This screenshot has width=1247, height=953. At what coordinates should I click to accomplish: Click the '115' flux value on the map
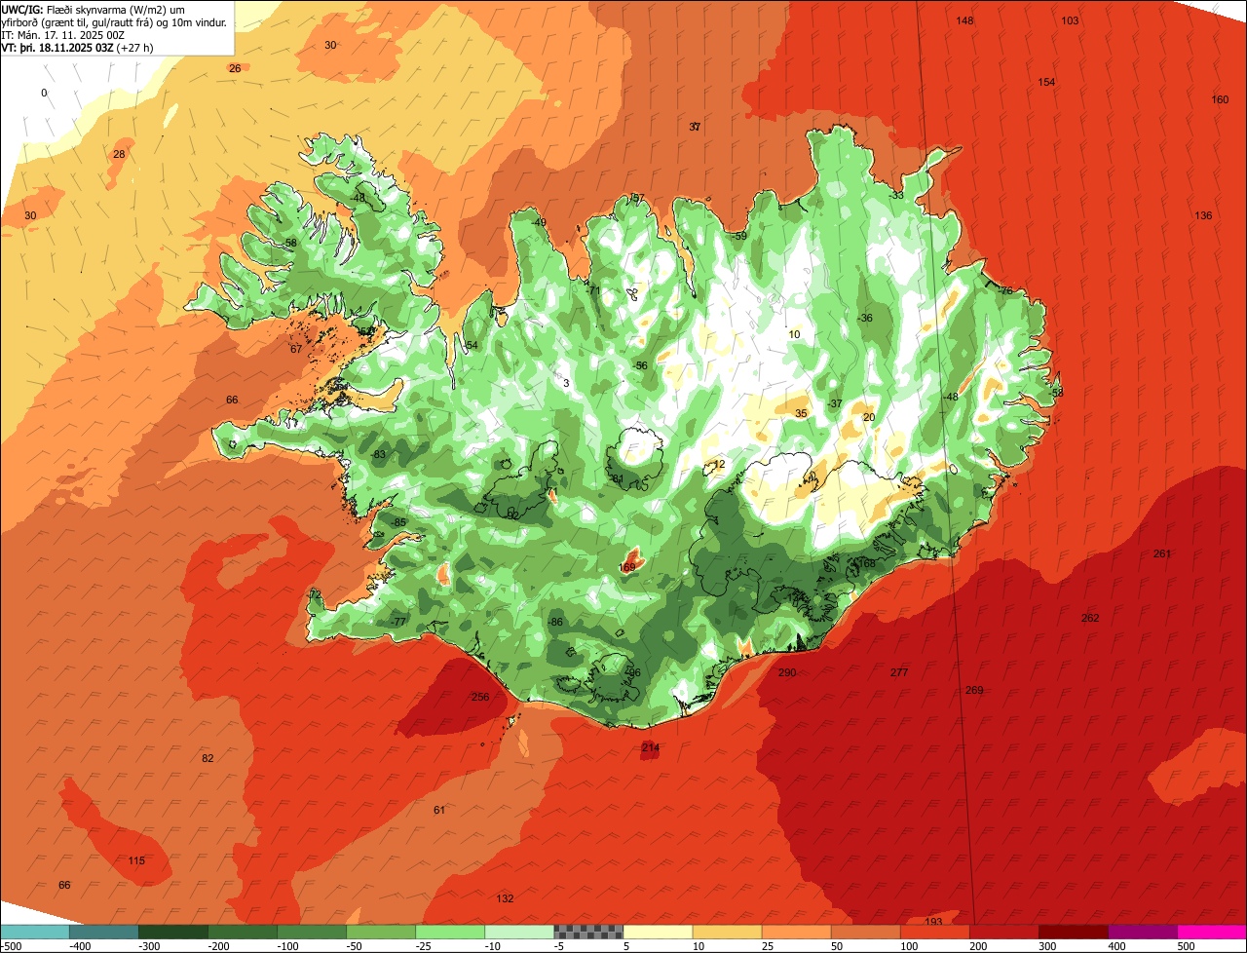pyautogui.click(x=136, y=860)
